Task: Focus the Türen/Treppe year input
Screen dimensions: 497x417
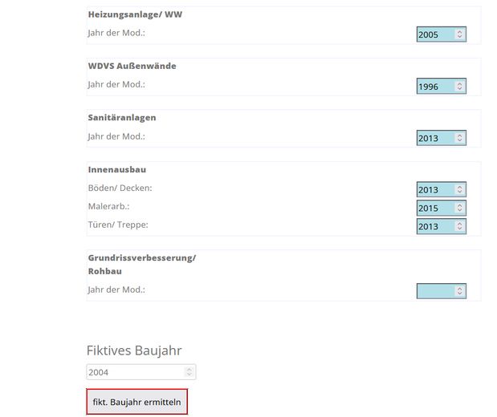Action: (x=435, y=226)
